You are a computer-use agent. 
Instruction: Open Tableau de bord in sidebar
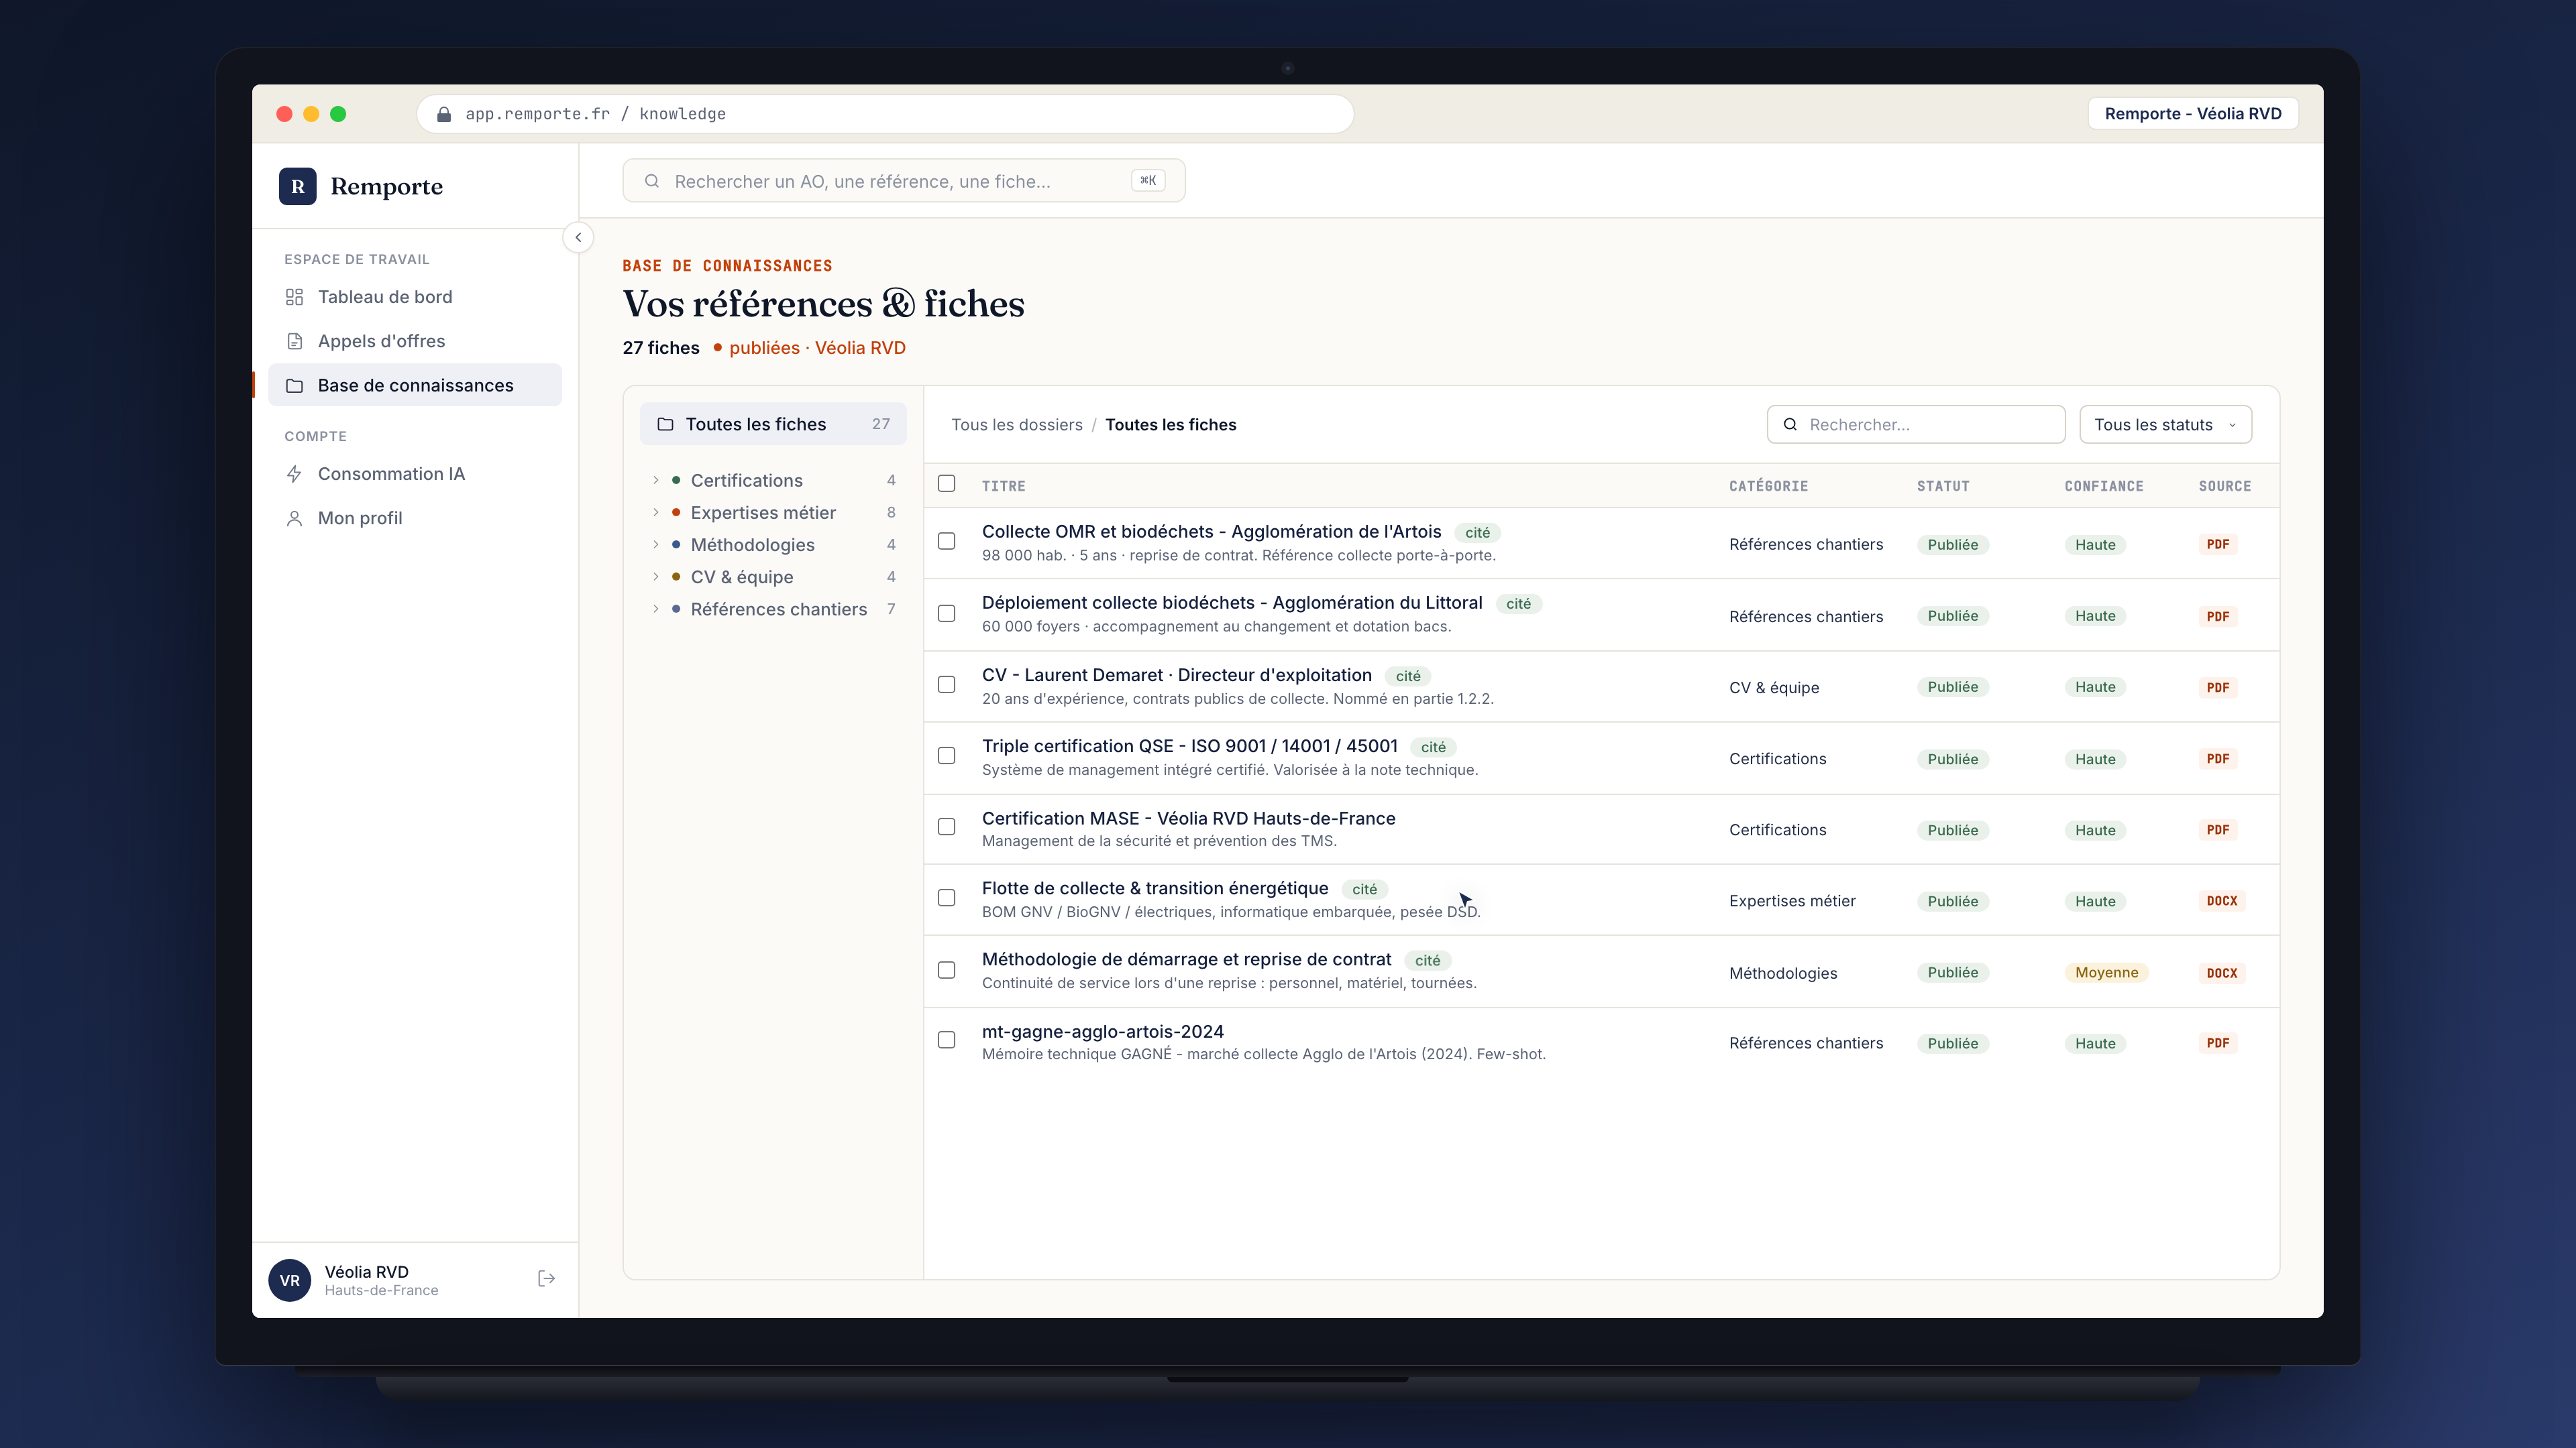pos(415,297)
